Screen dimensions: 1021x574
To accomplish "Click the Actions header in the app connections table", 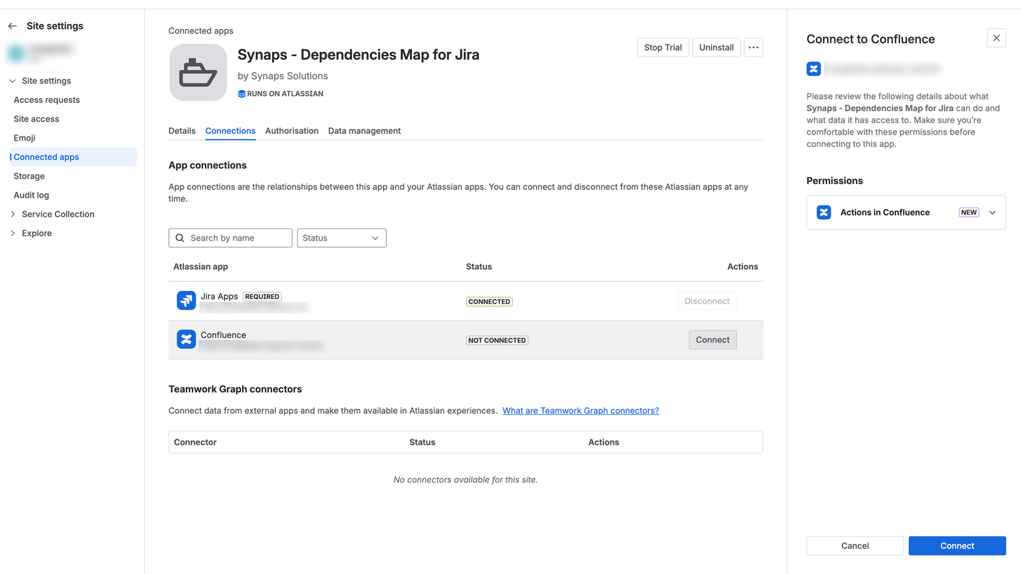I will pos(742,267).
